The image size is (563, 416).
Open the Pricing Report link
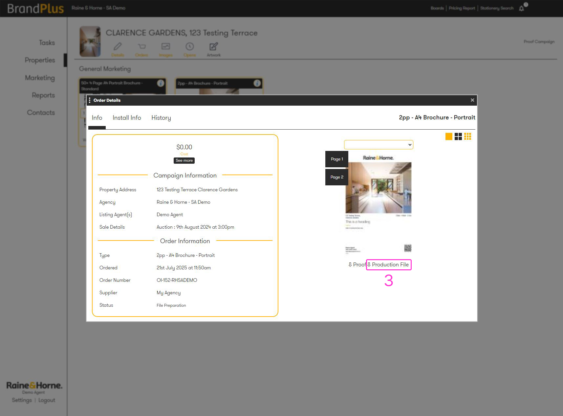462,8
